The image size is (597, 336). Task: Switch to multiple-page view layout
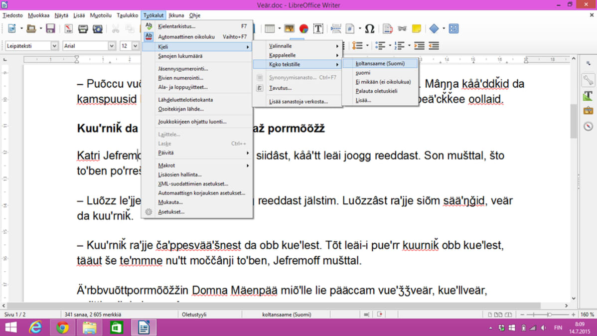point(498,315)
